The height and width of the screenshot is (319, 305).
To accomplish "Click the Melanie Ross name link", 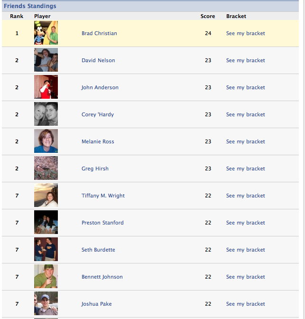I will point(98,141).
